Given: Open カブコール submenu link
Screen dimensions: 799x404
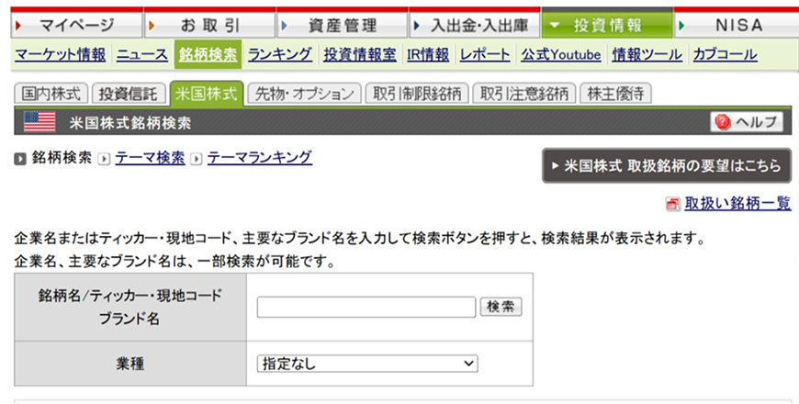Looking at the screenshot, I should pos(725,54).
